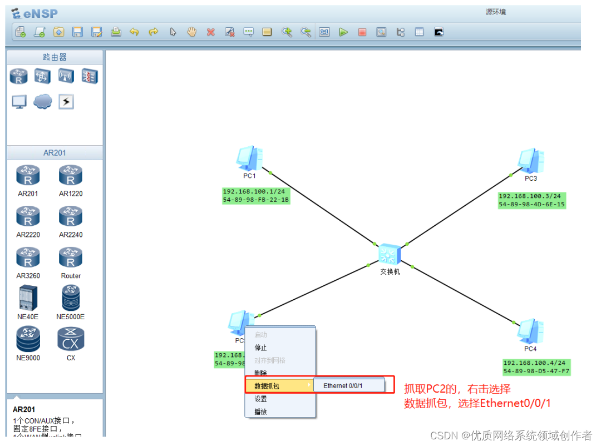This screenshot has height=446, width=601.
Task: Click the red X delete icon
Action: 210,32
